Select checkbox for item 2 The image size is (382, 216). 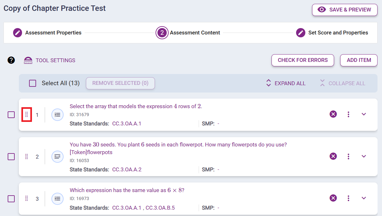[11, 156]
